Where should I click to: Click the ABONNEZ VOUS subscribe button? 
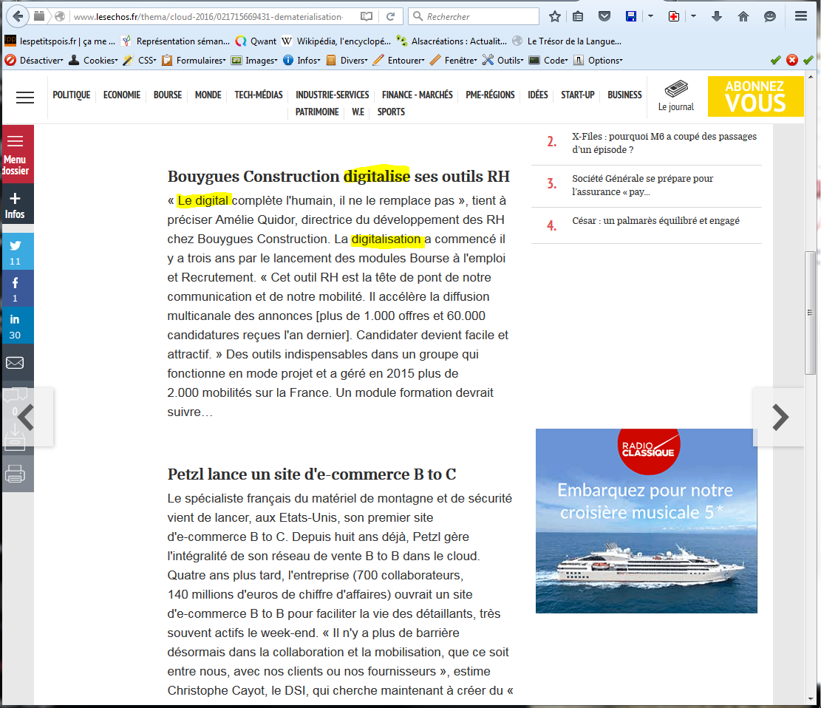pos(754,96)
